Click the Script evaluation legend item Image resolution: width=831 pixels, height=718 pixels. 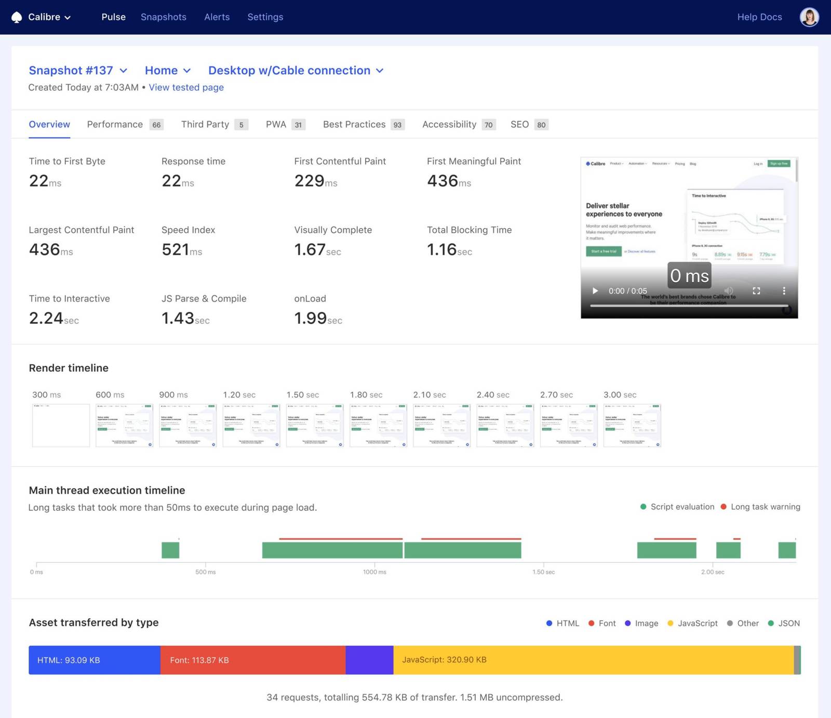(677, 507)
